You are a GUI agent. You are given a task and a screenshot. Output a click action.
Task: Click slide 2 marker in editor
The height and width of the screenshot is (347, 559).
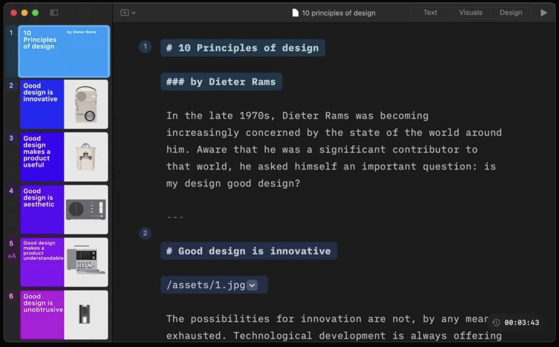pos(145,233)
